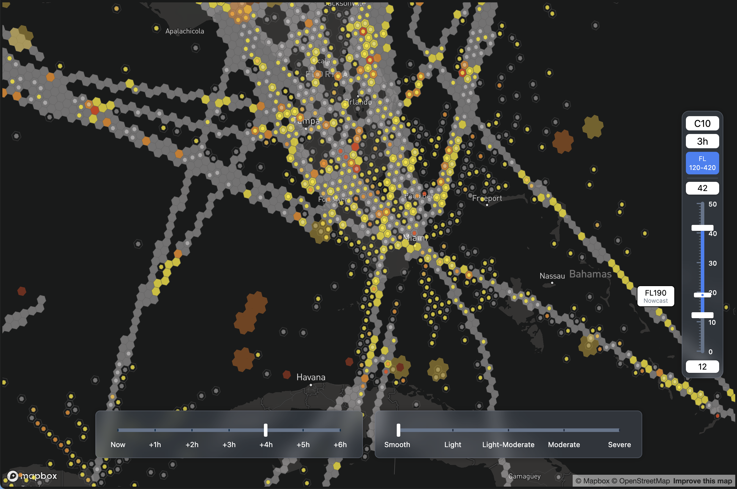
Task: Open the FL190 Nowcast label
Action: [656, 296]
